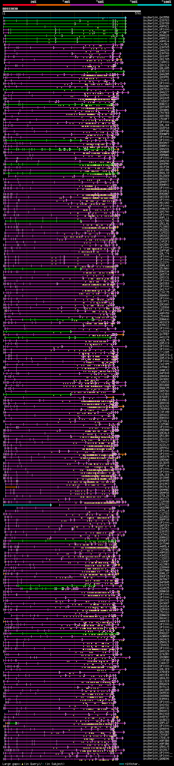Select hit label UniRef100_Q43682
Image resolution: width=174 pixels, height=766 pixels.
(156, 379)
